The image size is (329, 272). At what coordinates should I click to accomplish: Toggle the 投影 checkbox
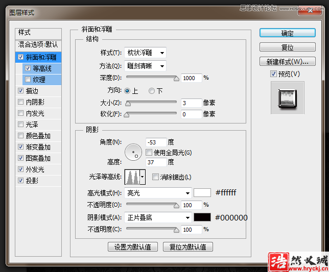click(x=20, y=181)
